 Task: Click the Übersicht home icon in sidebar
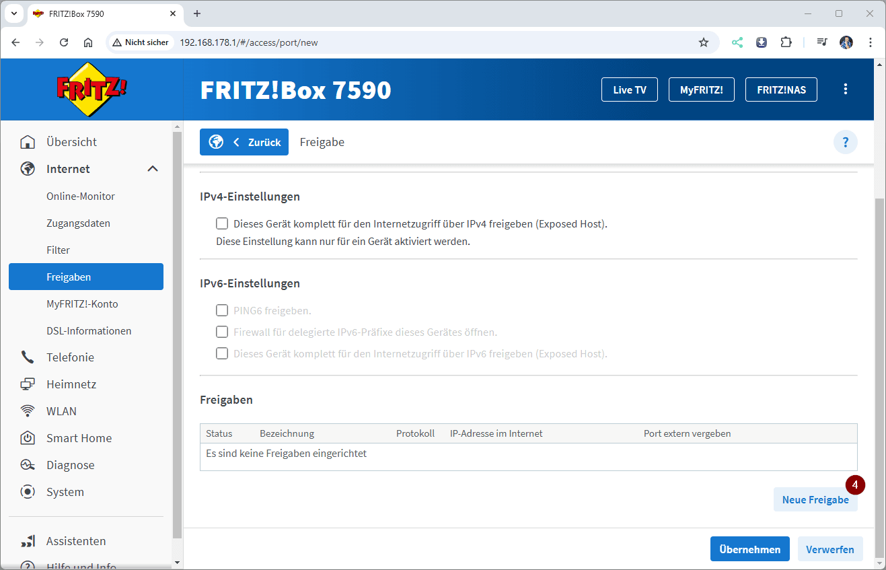[28, 142]
